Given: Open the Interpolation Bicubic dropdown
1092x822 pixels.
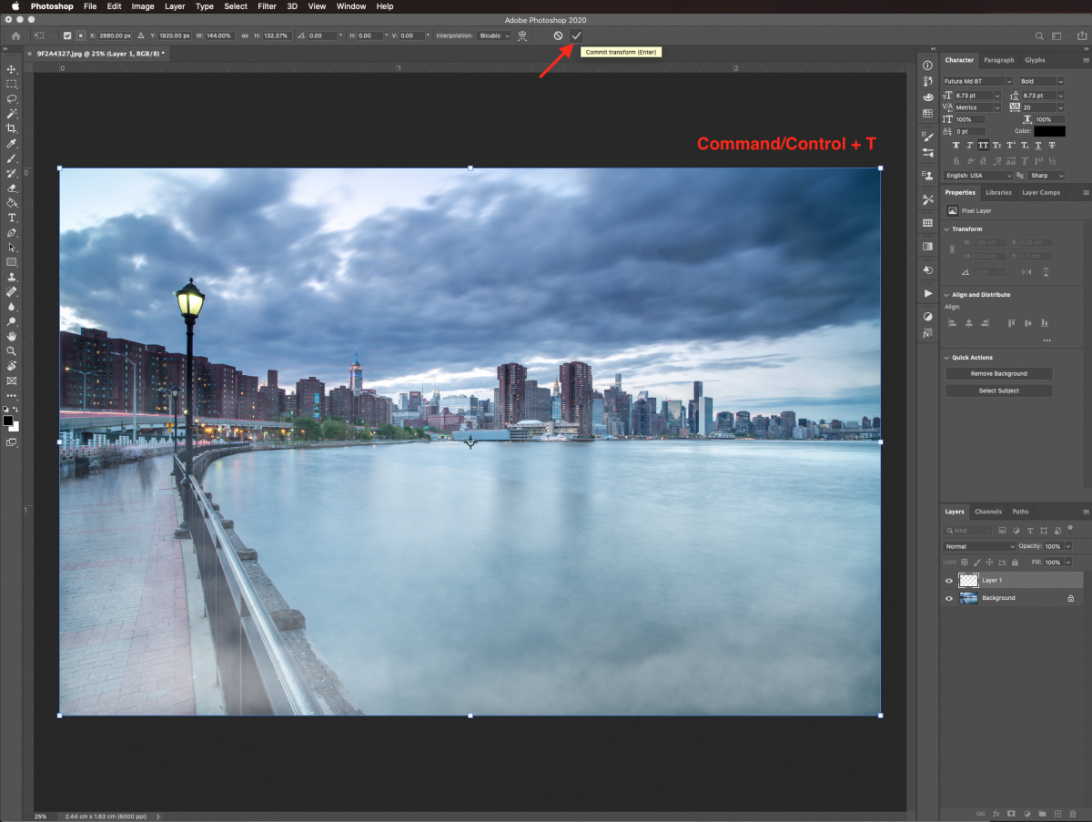Looking at the screenshot, I should point(494,36).
